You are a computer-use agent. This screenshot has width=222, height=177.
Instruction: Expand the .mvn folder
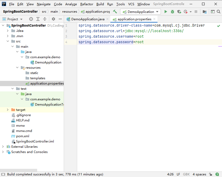coord(8,36)
